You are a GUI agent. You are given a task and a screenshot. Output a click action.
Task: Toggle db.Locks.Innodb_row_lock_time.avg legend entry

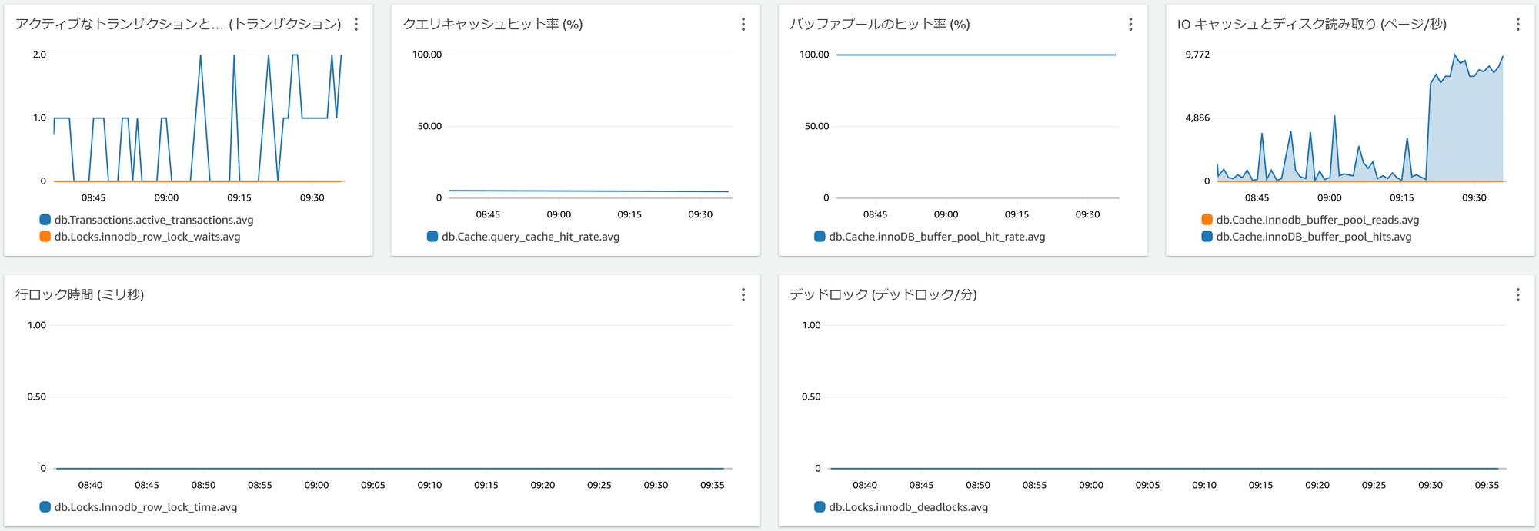coord(139,507)
